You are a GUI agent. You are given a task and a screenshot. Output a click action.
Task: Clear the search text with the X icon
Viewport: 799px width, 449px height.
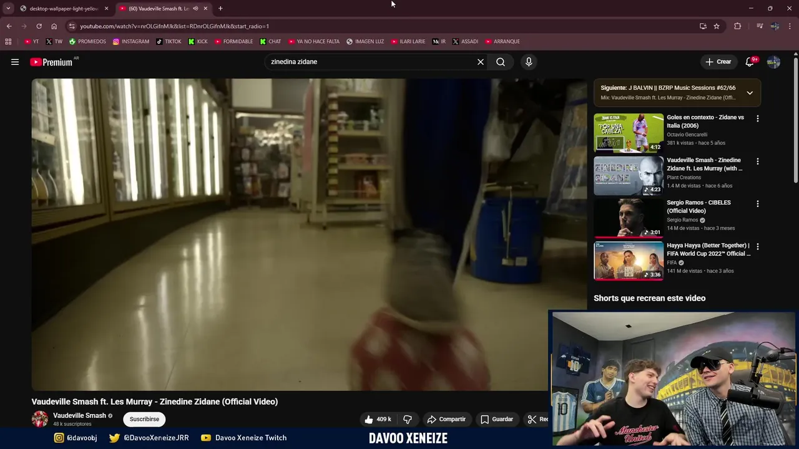tap(481, 62)
